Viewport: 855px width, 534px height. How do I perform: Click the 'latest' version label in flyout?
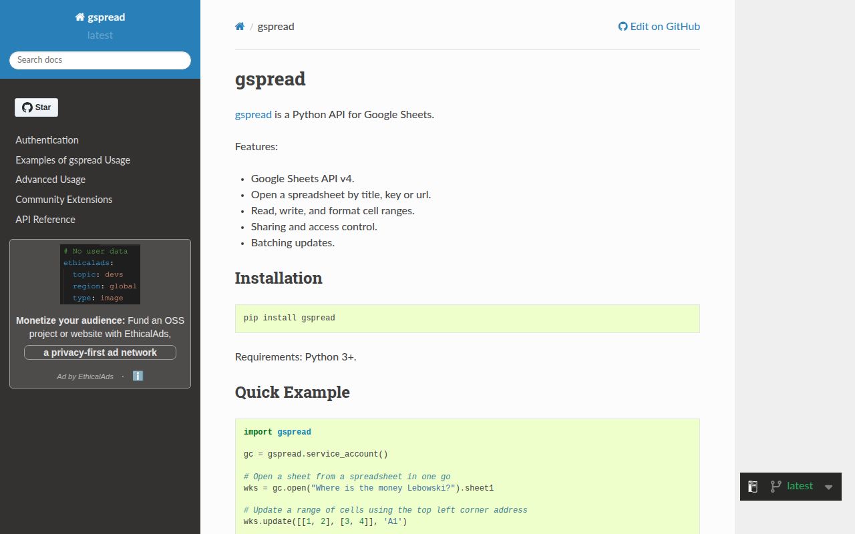tap(800, 486)
